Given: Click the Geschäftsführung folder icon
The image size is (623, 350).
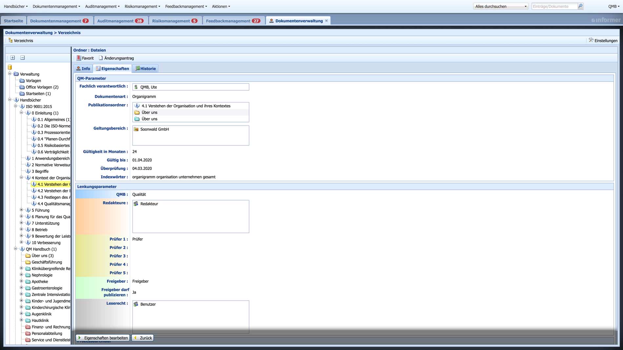Looking at the screenshot, I should 28,262.
